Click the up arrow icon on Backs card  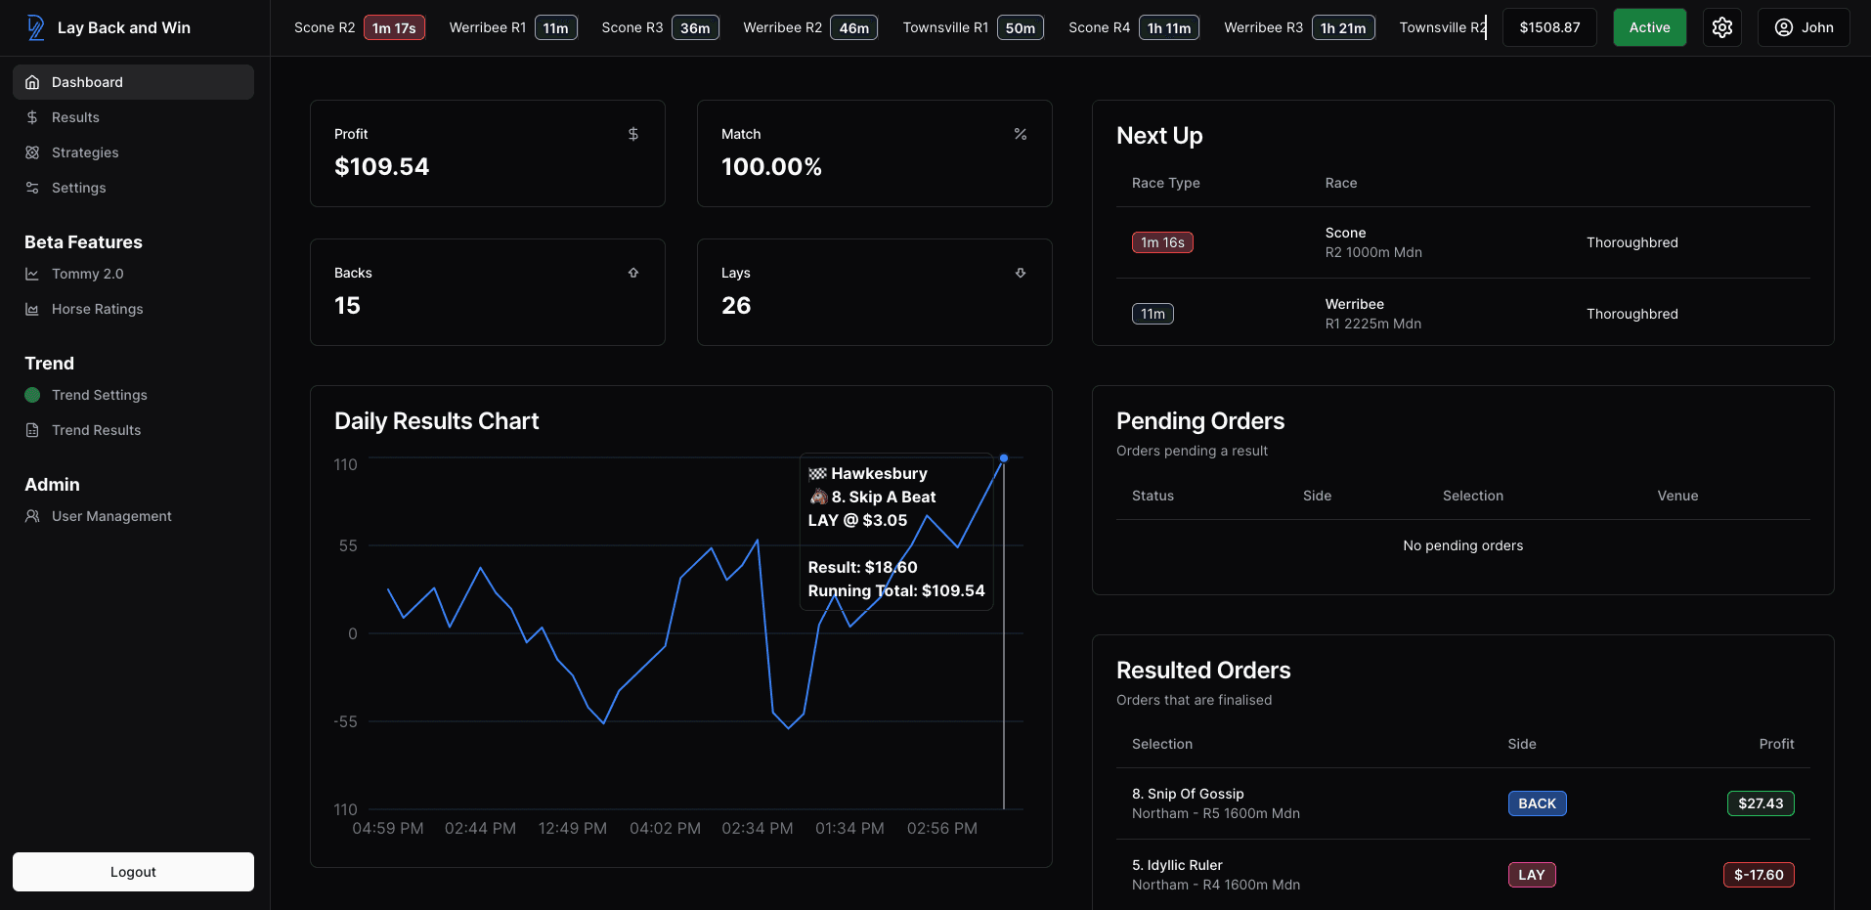632,273
